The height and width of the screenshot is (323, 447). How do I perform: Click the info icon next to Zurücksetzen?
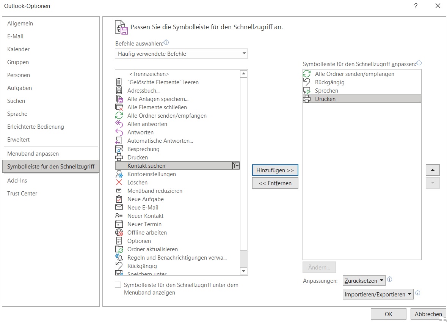[x=389, y=279]
